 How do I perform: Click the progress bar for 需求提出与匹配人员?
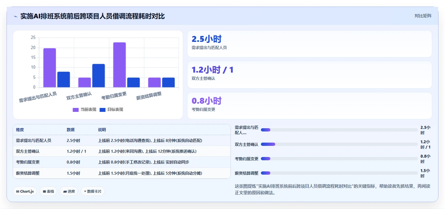339,130
